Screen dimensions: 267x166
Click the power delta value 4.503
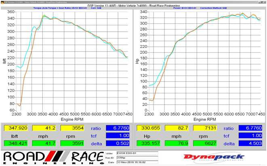coord(250,143)
